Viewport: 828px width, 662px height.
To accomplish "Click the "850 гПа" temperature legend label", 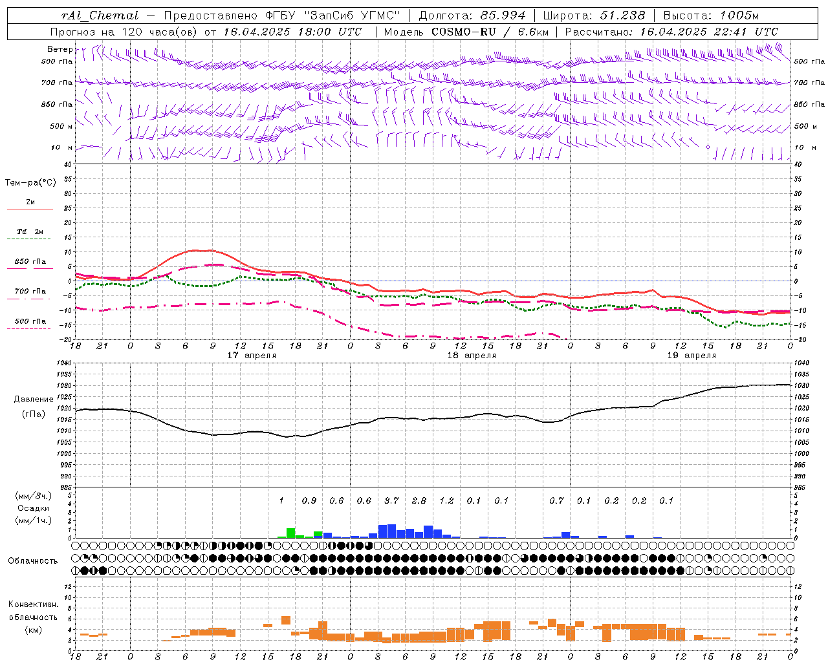I will (x=30, y=262).
